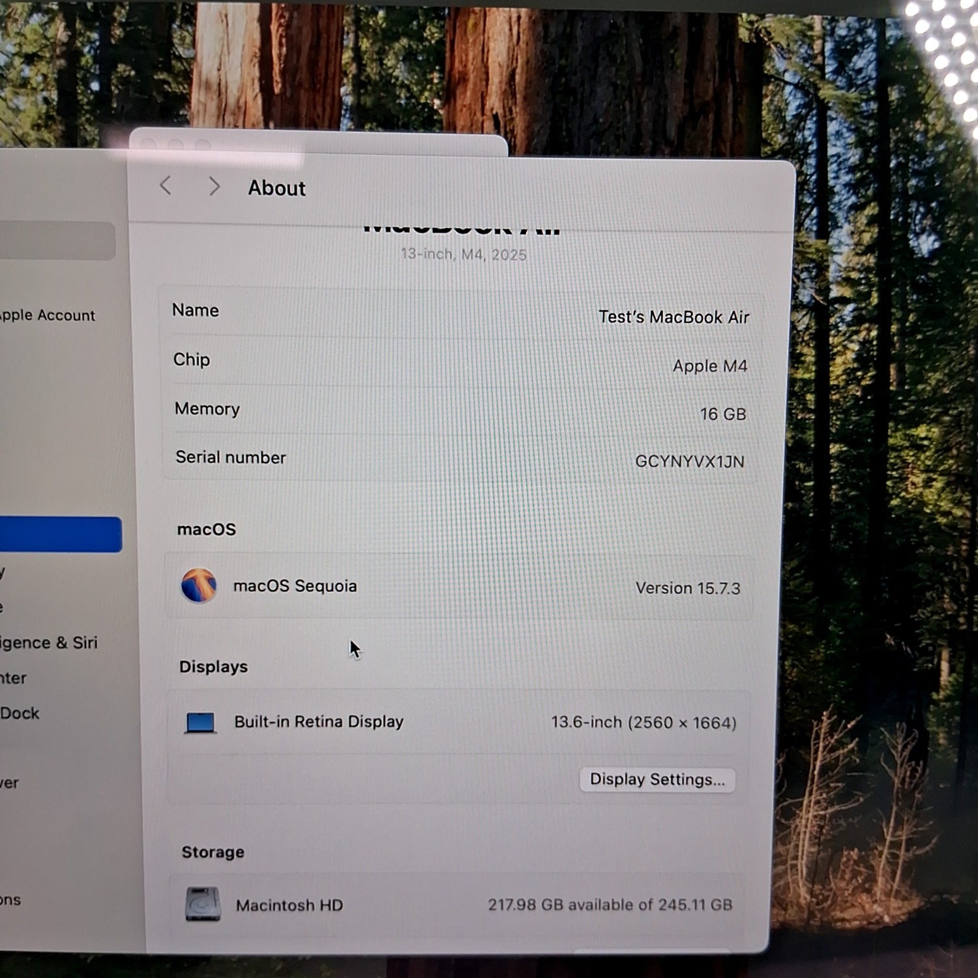Go to Control Center in sidebar
The height and width of the screenshot is (978, 978).
click(x=13, y=678)
